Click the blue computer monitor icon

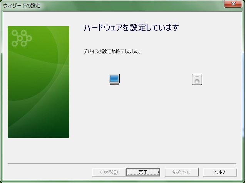114,80
